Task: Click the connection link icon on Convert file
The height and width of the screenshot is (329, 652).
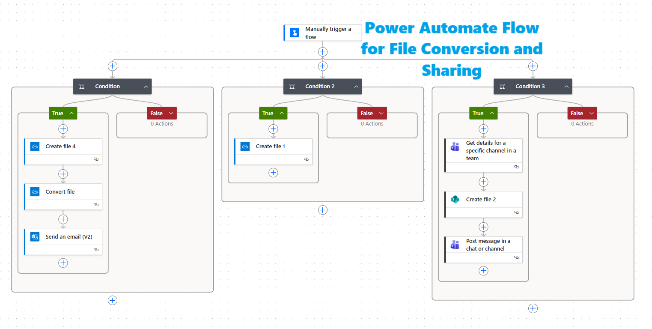Action: [96, 204]
